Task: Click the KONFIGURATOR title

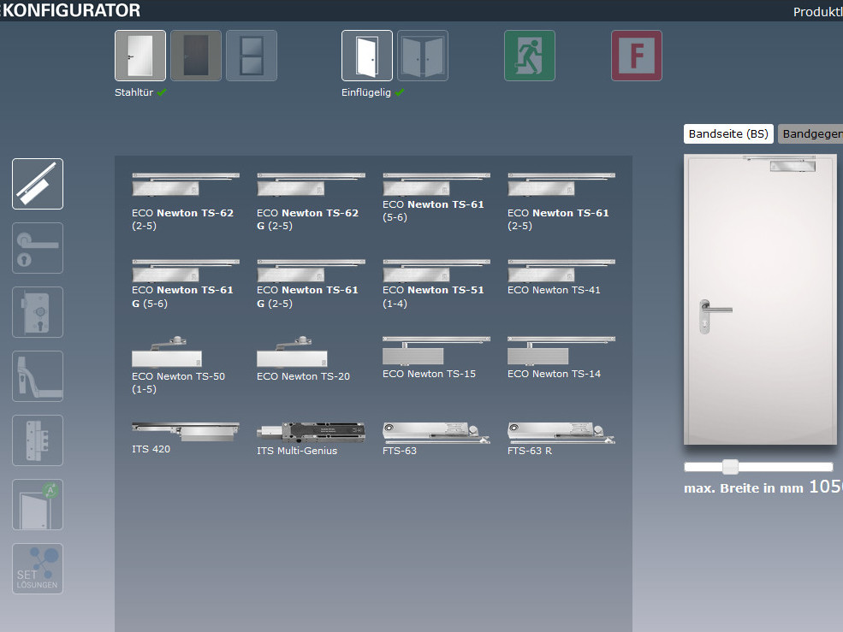Action: click(x=71, y=10)
